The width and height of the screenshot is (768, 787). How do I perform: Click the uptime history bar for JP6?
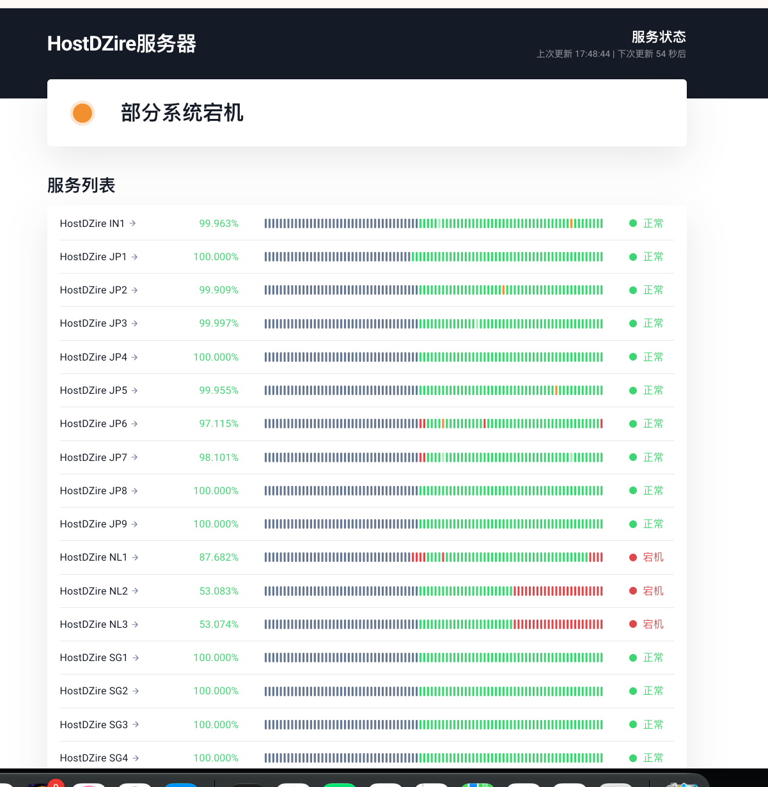[x=434, y=423]
